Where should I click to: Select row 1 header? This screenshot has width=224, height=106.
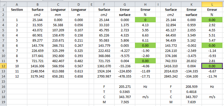pos(3,10)
